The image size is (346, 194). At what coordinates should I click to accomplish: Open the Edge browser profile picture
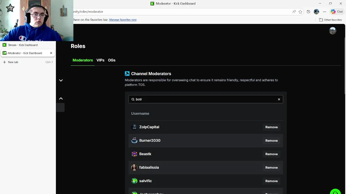pos(317,12)
